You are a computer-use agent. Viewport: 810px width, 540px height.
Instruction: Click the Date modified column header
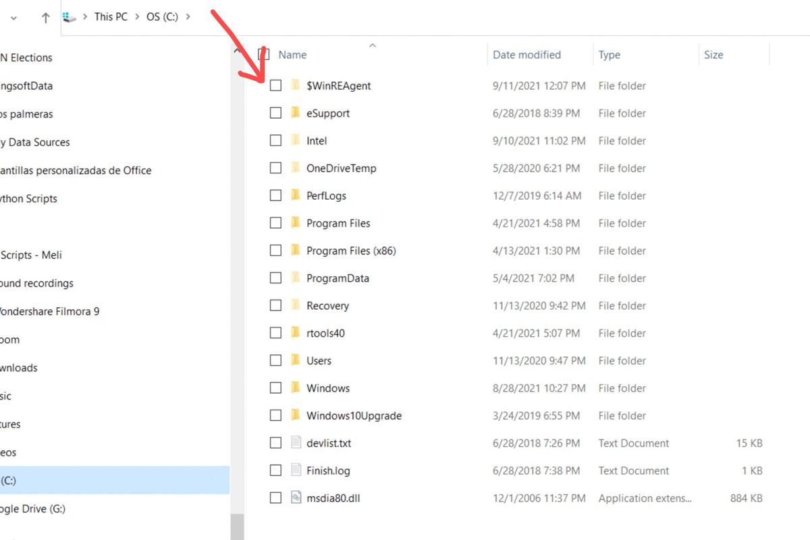point(526,54)
